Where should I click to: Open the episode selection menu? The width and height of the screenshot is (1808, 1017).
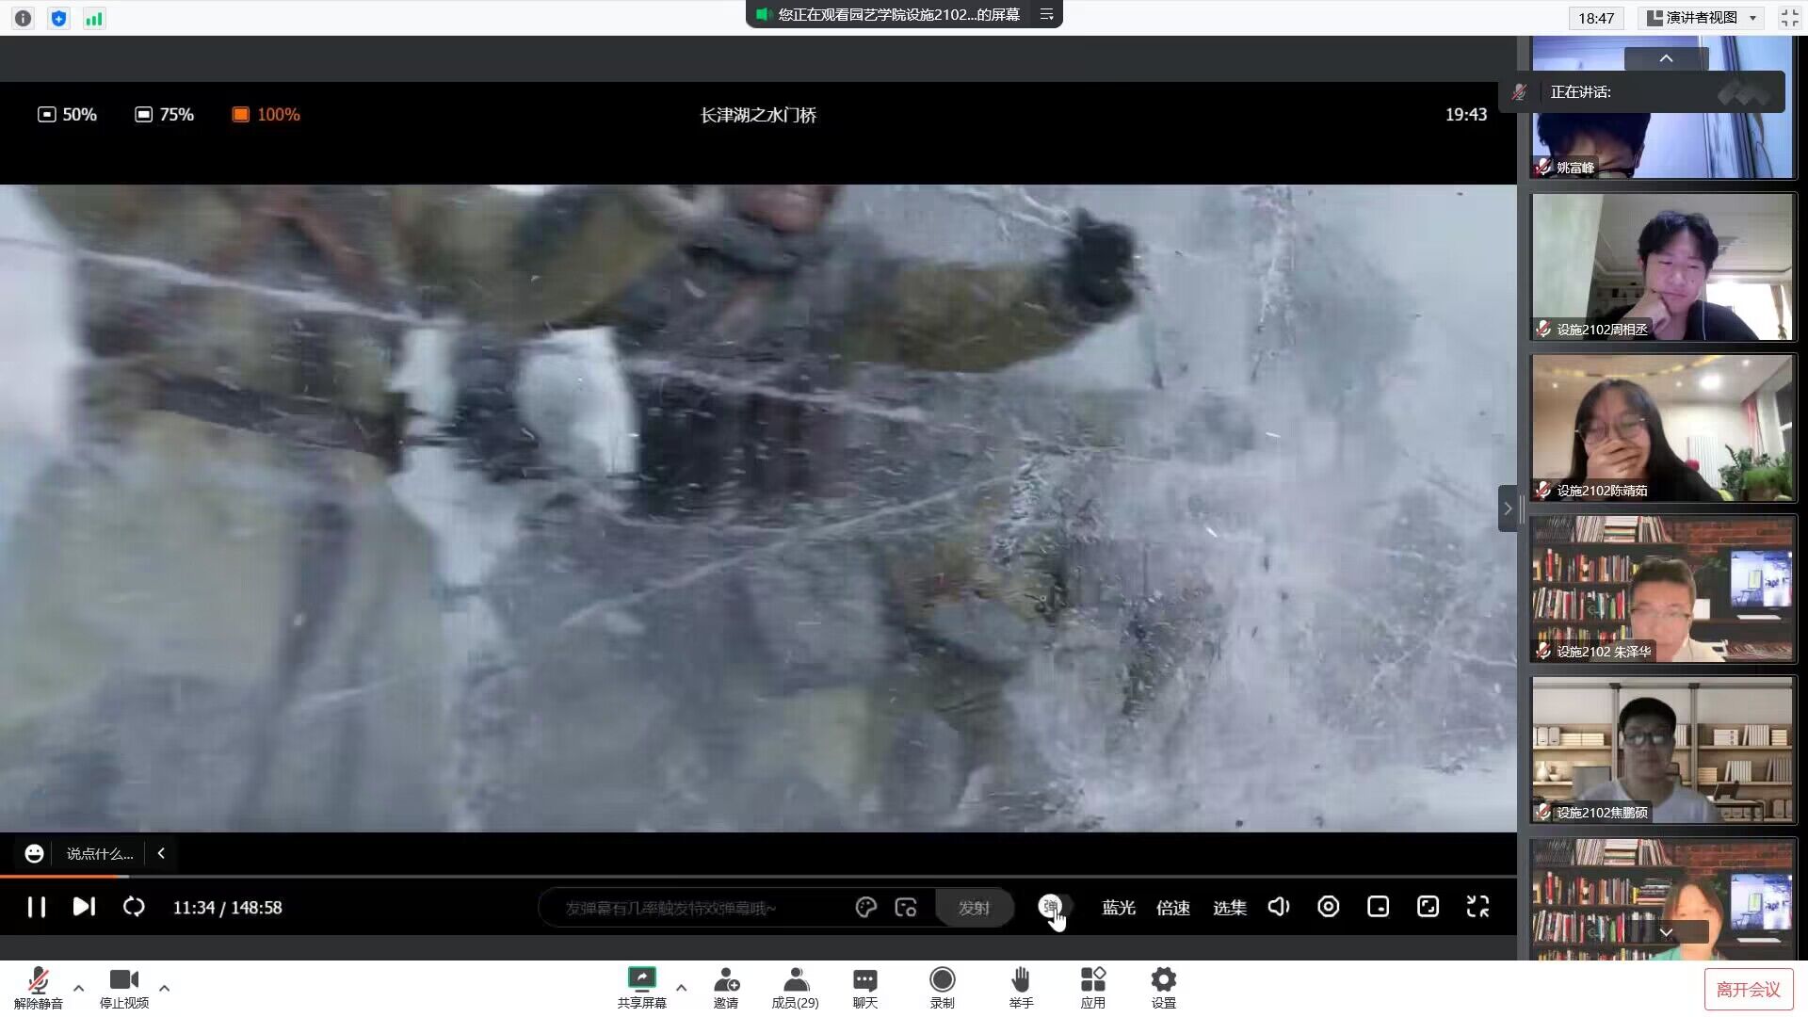1229,908
